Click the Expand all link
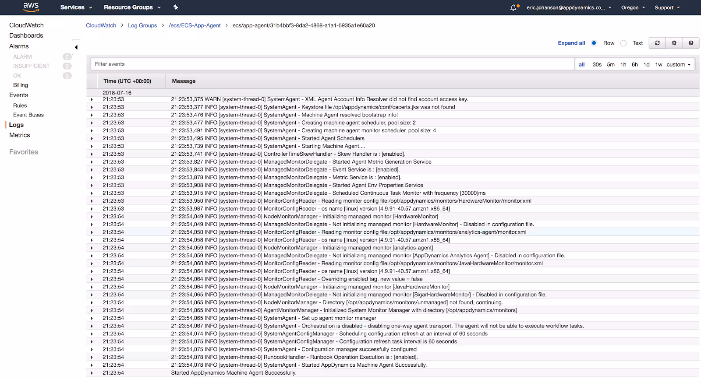701x379 pixels. pos(571,43)
